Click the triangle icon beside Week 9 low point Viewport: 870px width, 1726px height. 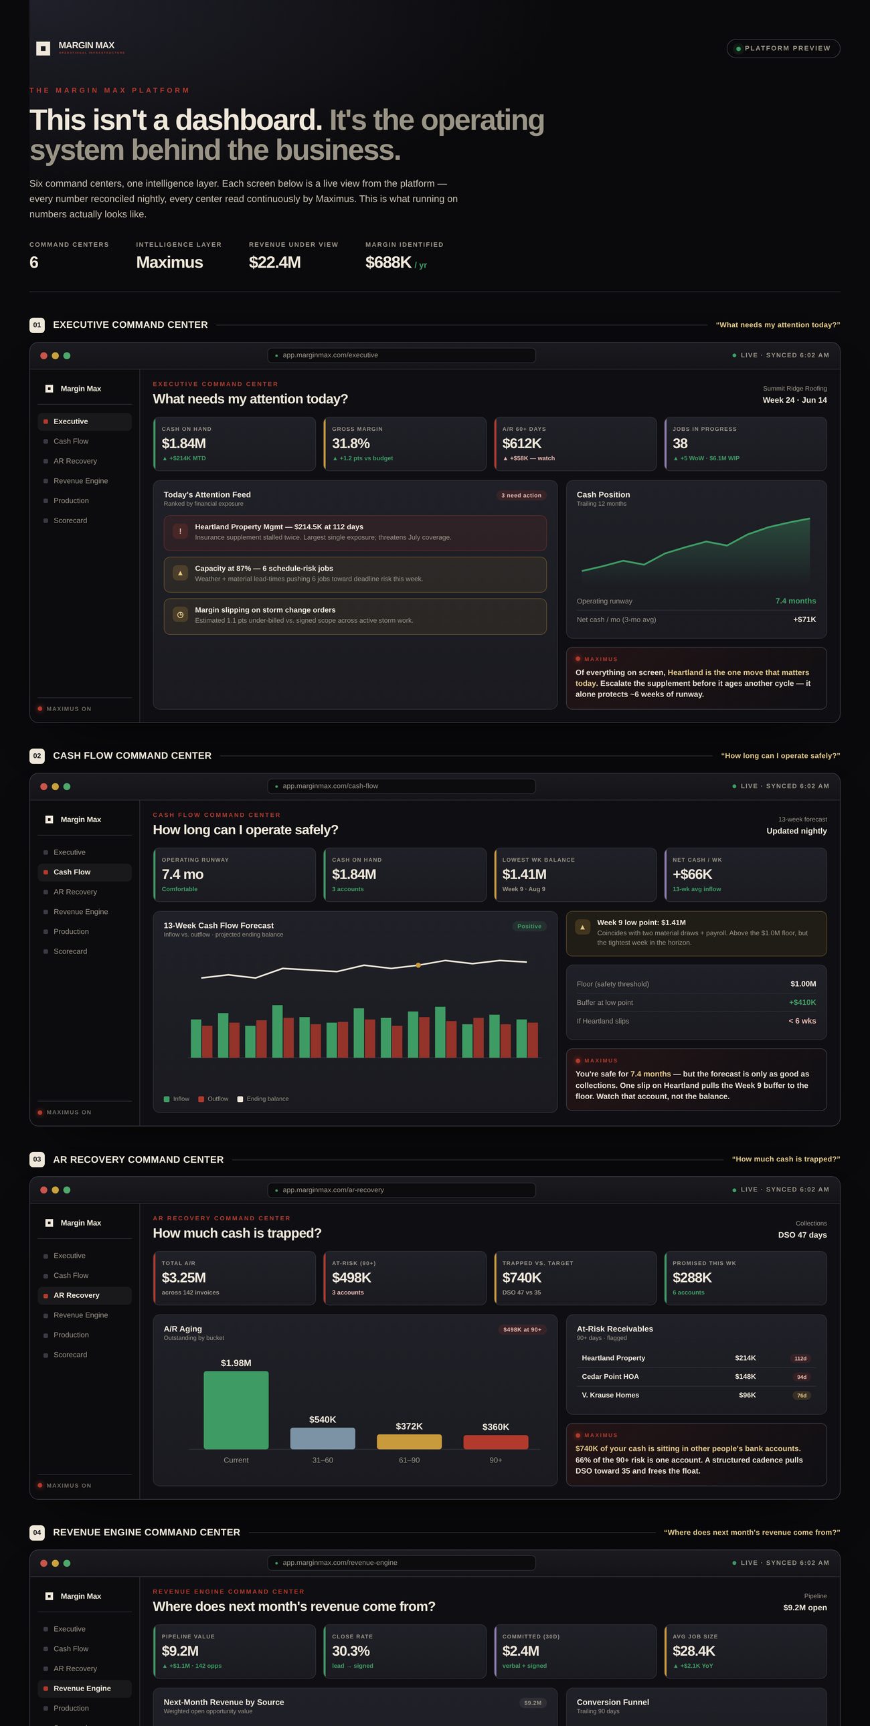[x=582, y=927]
